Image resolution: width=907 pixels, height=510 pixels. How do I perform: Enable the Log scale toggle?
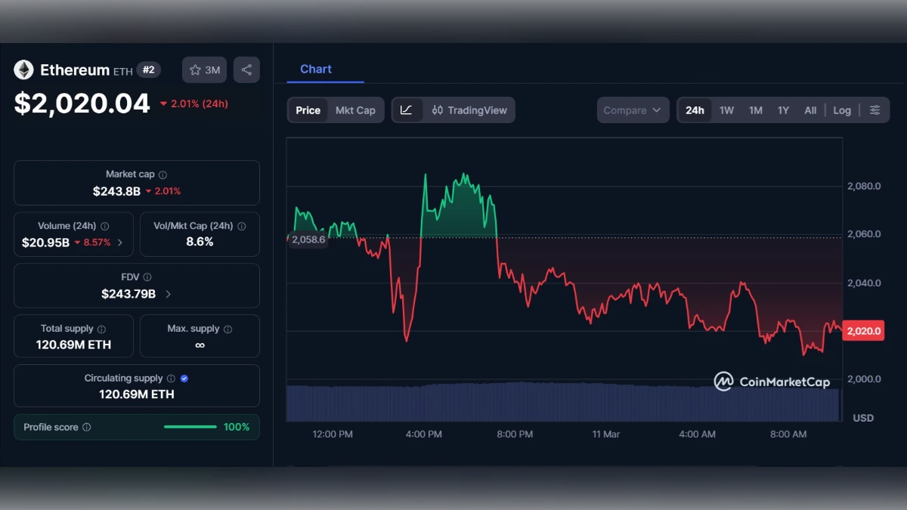pyautogui.click(x=841, y=110)
